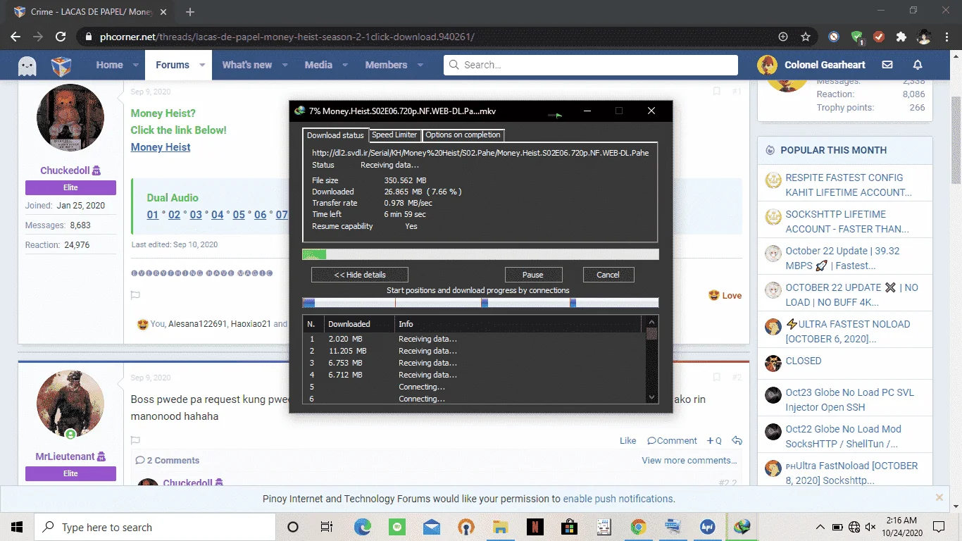The height and width of the screenshot is (541, 962).
Task: Switch to the Options on completion tab
Action: (463, 135)
